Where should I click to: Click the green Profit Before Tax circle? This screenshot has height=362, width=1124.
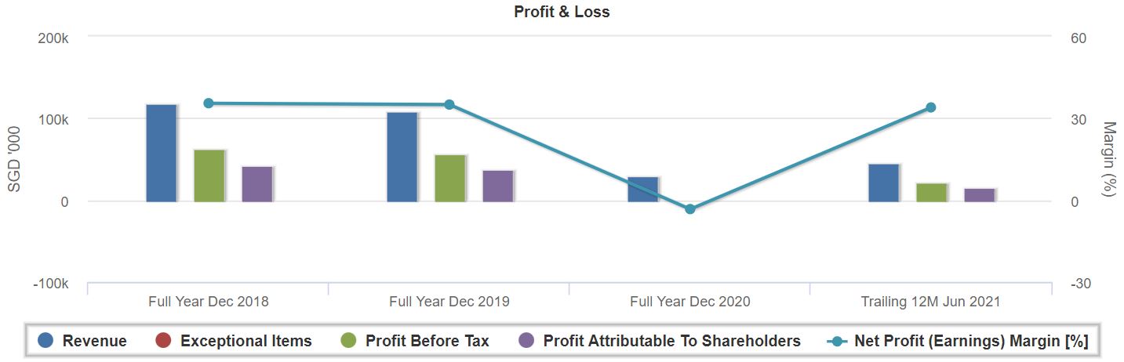coord(348,341)
